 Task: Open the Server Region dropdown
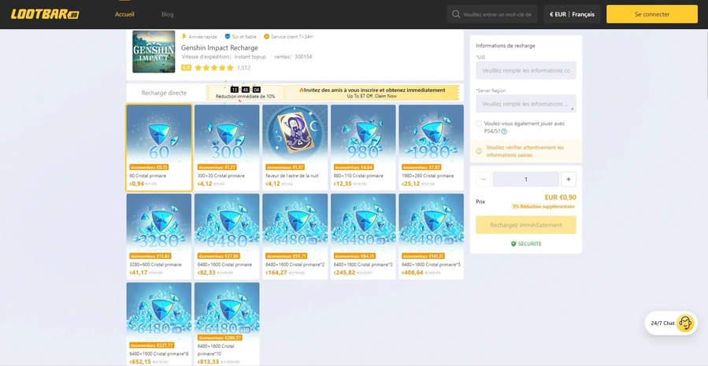click(526, 104)
